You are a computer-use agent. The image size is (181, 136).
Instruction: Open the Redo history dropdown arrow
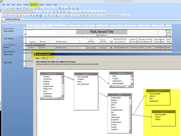point(53,8)
